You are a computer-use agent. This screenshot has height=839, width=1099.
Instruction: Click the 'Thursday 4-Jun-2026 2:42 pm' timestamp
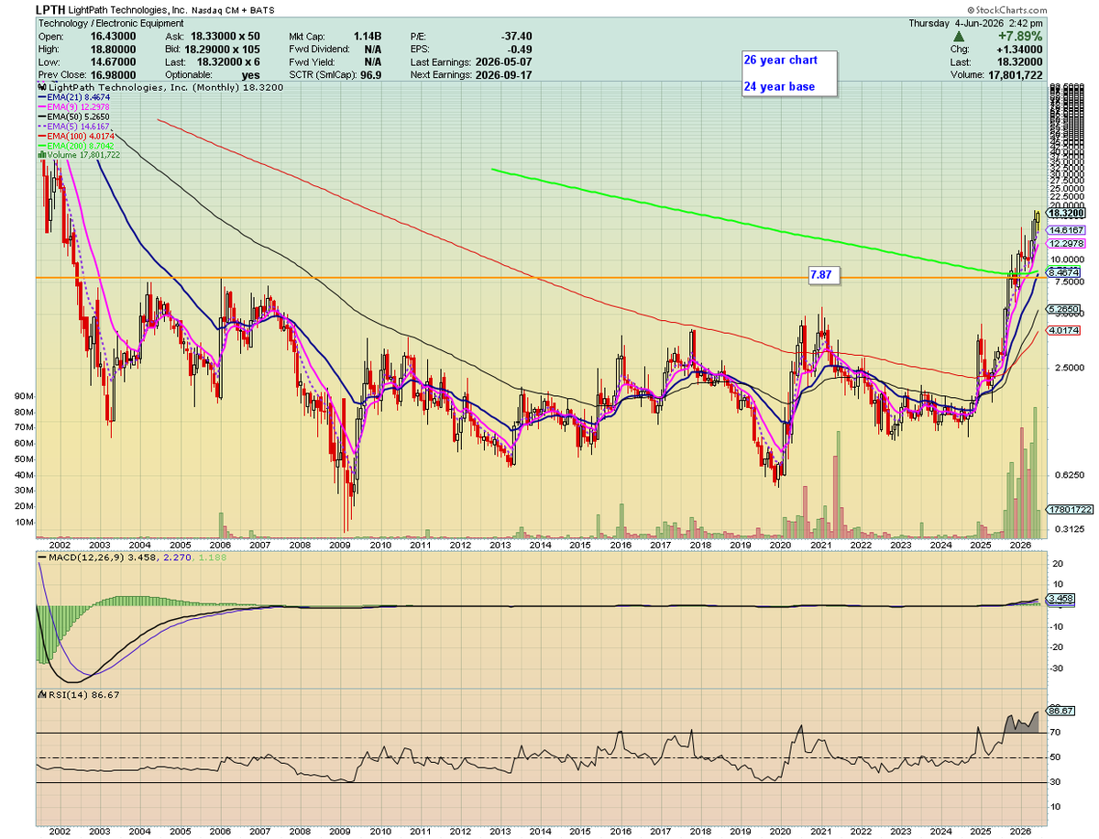(x=975, y=23)
